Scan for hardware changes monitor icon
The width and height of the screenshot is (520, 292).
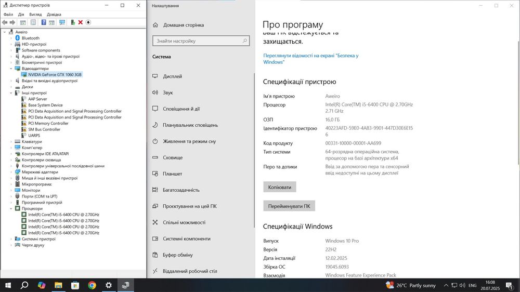(62, 22)
